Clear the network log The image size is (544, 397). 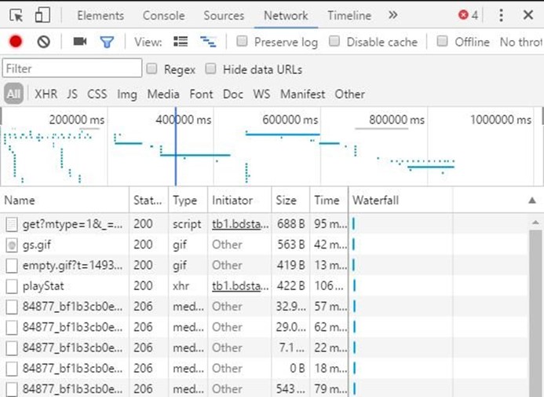[x=43, y=42]
